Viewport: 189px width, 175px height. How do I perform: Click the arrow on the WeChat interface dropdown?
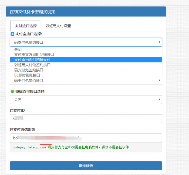[x=159, y=100]
